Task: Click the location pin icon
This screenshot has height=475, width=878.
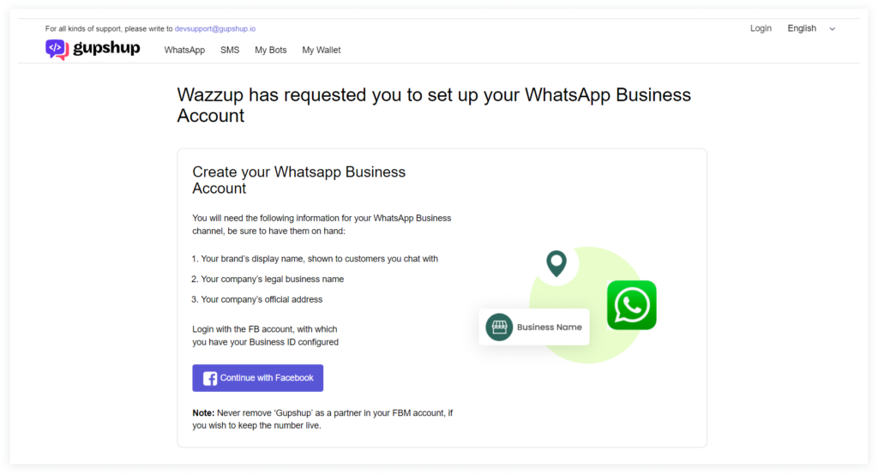Action: click(556, 263)
